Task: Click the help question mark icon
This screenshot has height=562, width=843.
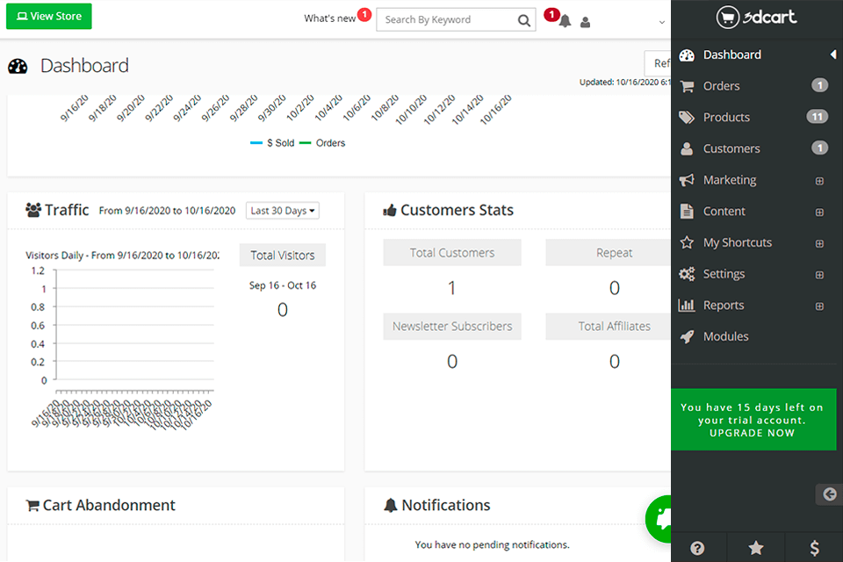Action: tap(697, 548)
